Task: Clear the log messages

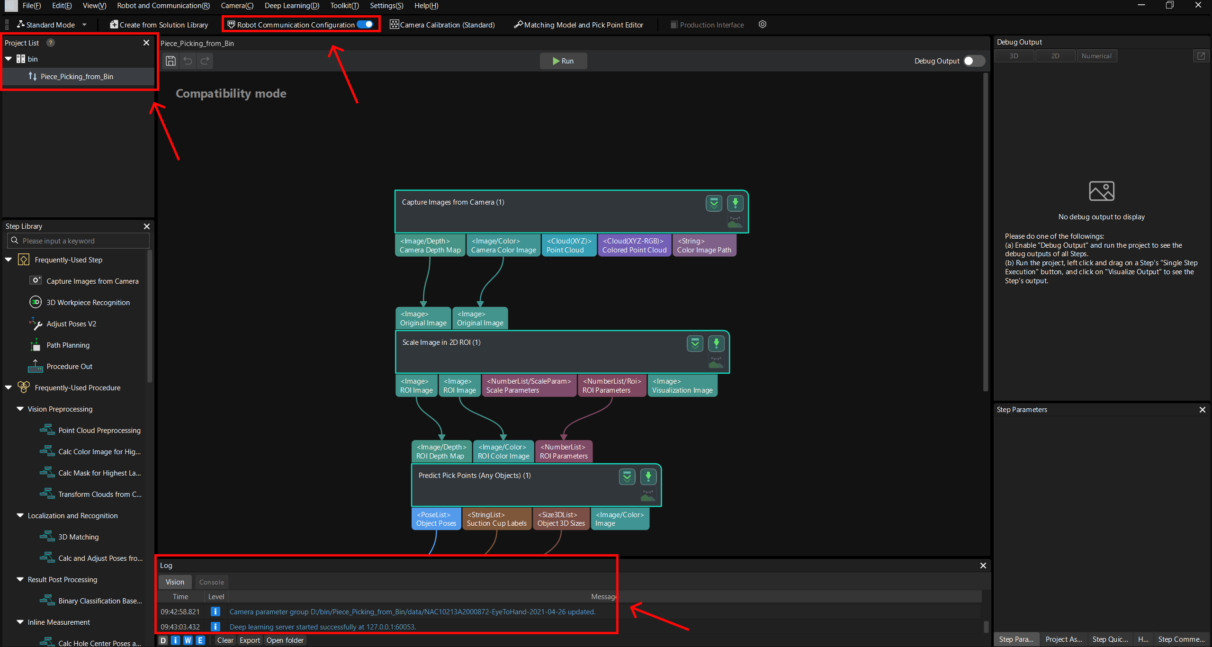Action: pyautogui.click(x=225, y=640)
